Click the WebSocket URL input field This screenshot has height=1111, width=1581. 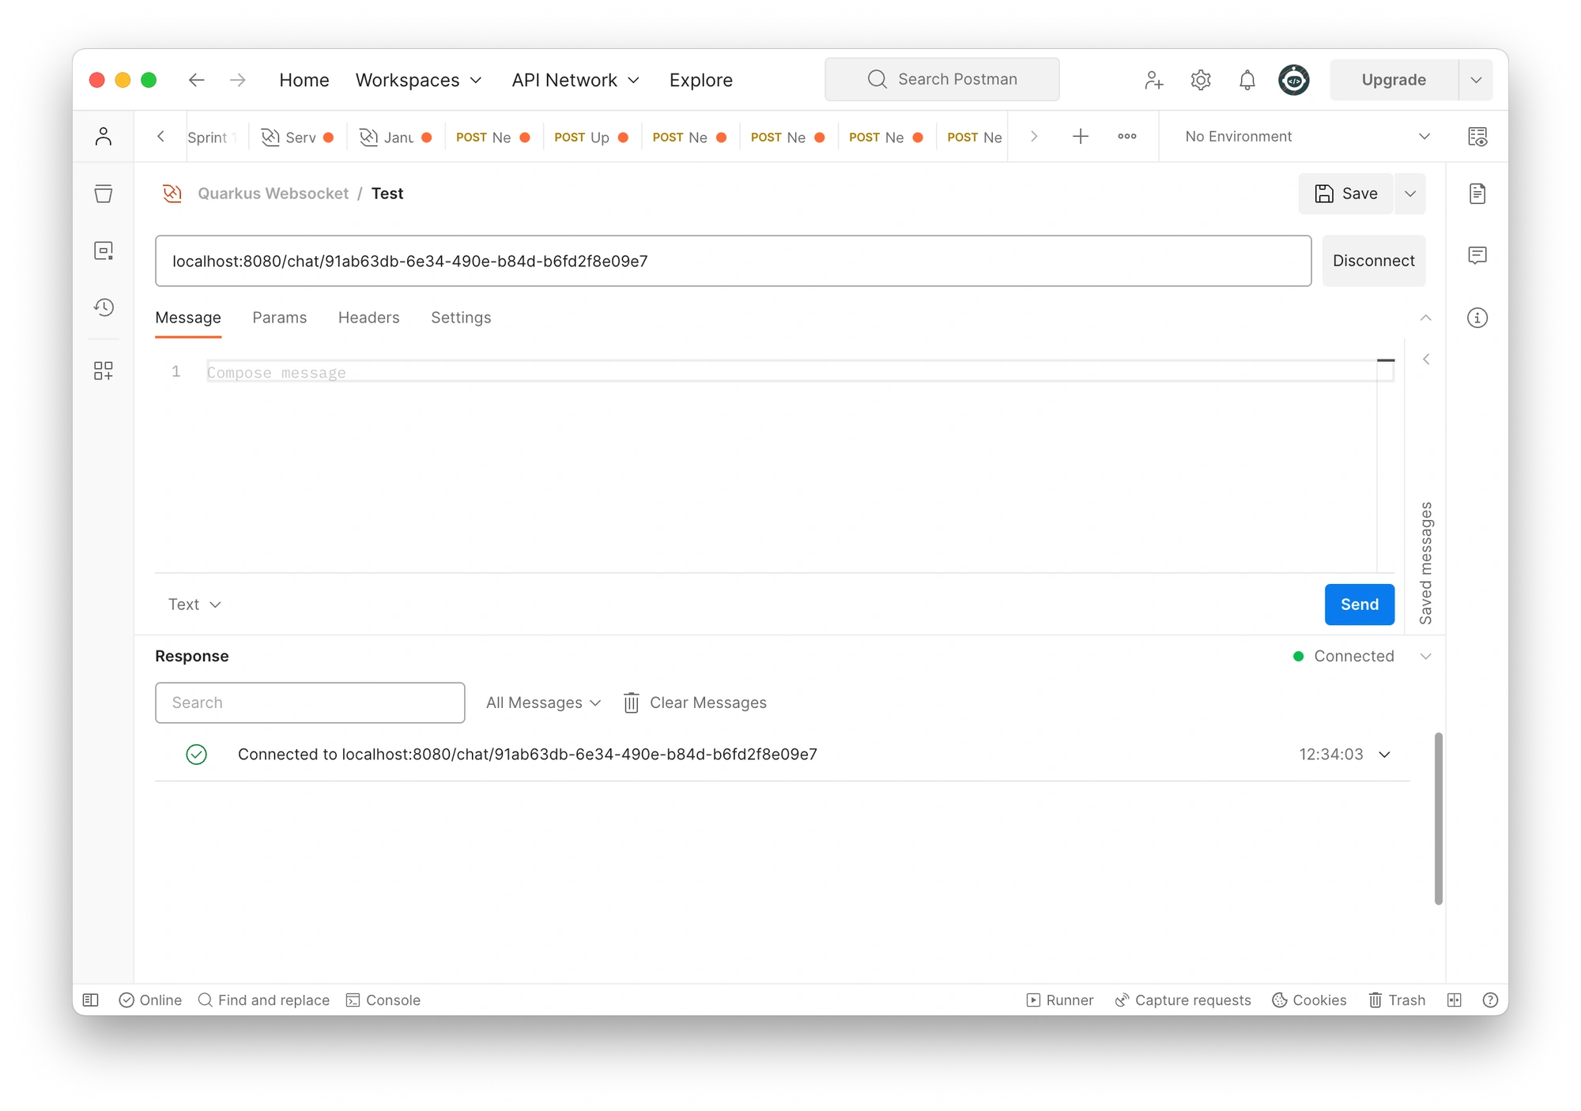click(x=734, y=261)
